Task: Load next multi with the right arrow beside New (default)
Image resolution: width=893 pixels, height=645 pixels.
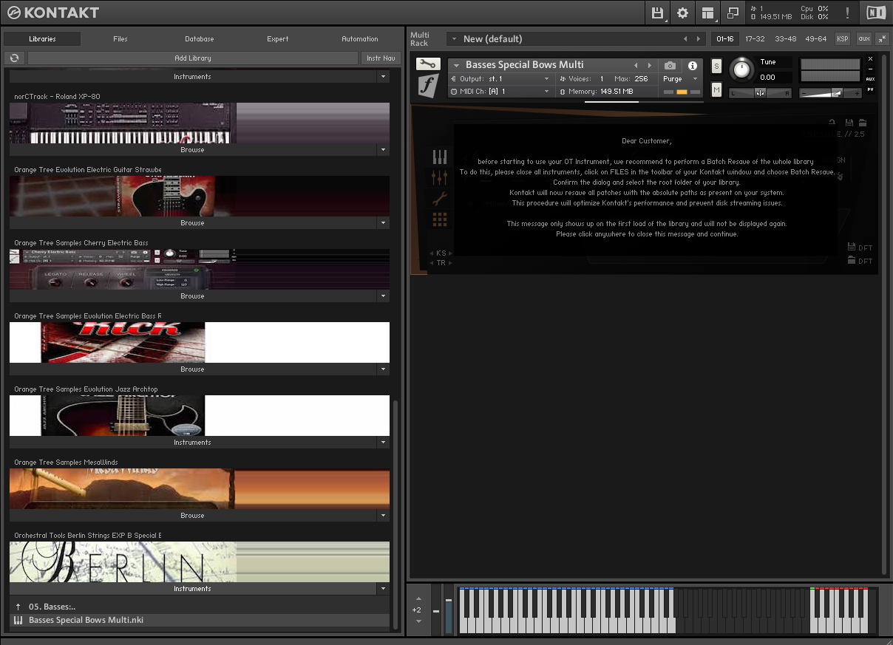Action: (x=697, y=39)
